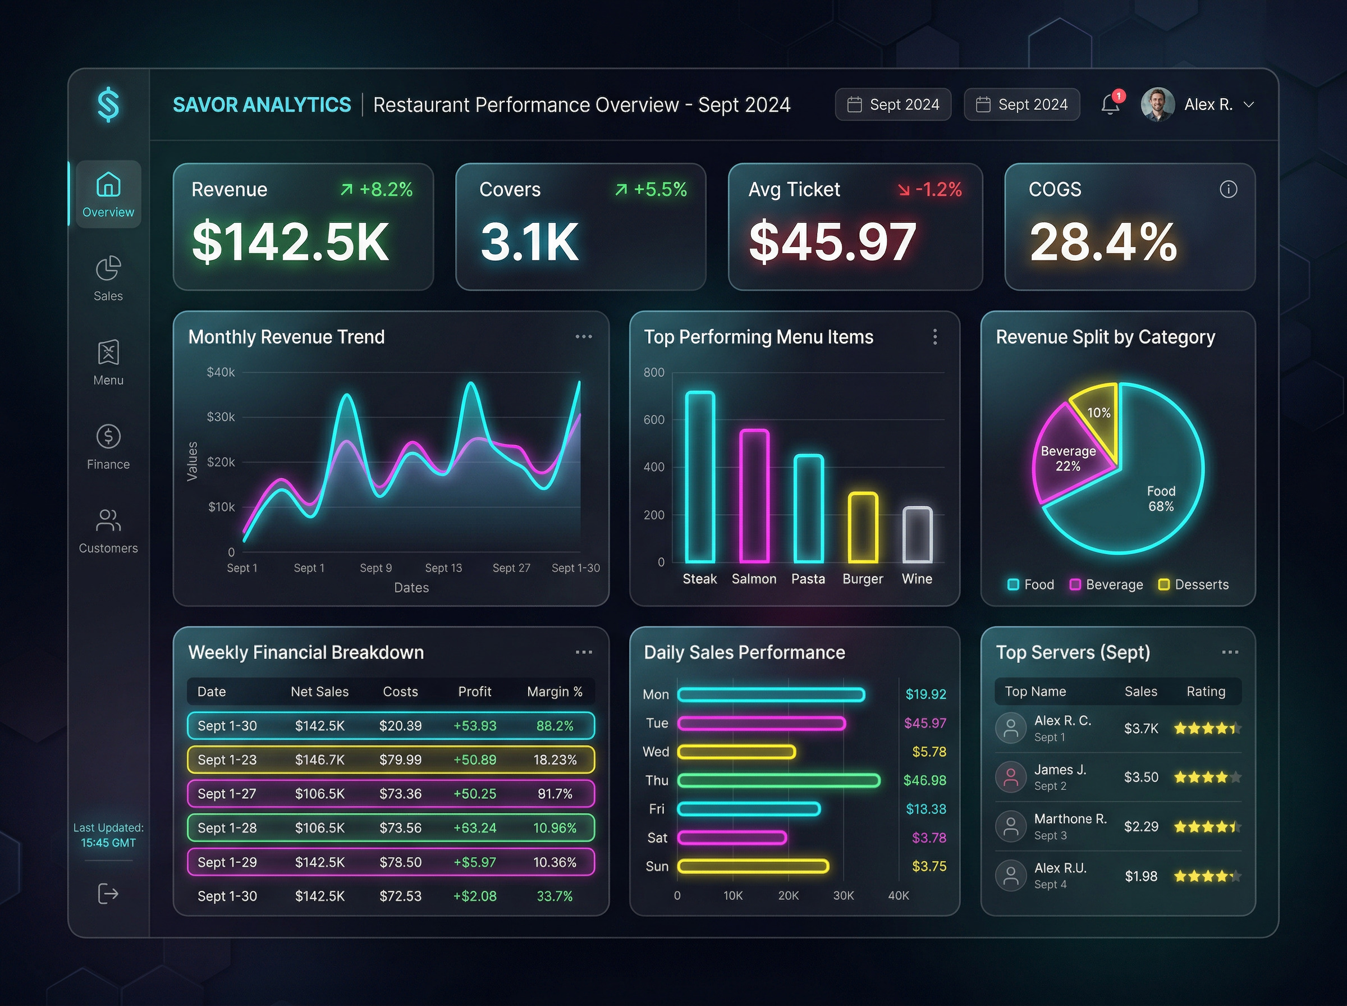
Task: Click the logout icon in the sidebar
Action: [108, 893]
